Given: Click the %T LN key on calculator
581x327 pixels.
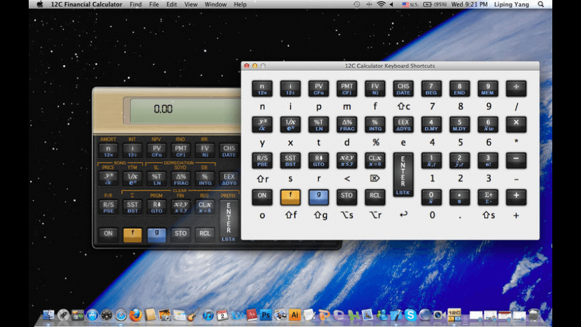Looking at the screenshot, I should (156, 179).
